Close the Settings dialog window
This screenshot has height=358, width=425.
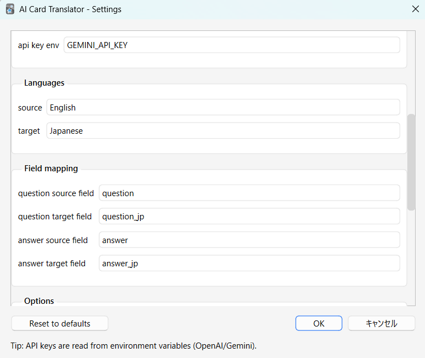point(415,9)
